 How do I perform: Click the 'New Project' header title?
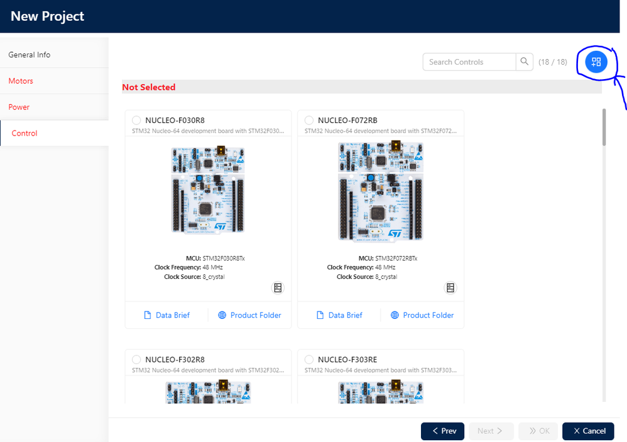pos(47,16)
